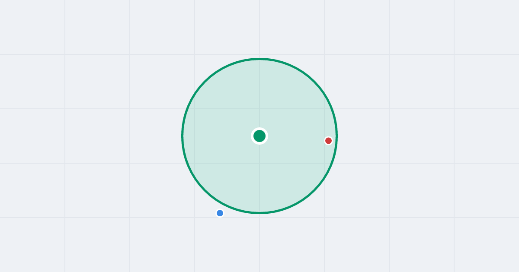519x272 pixels.
Task: Select the green center point of the circle
Action: pyautogui.click(x=259, y=136)
